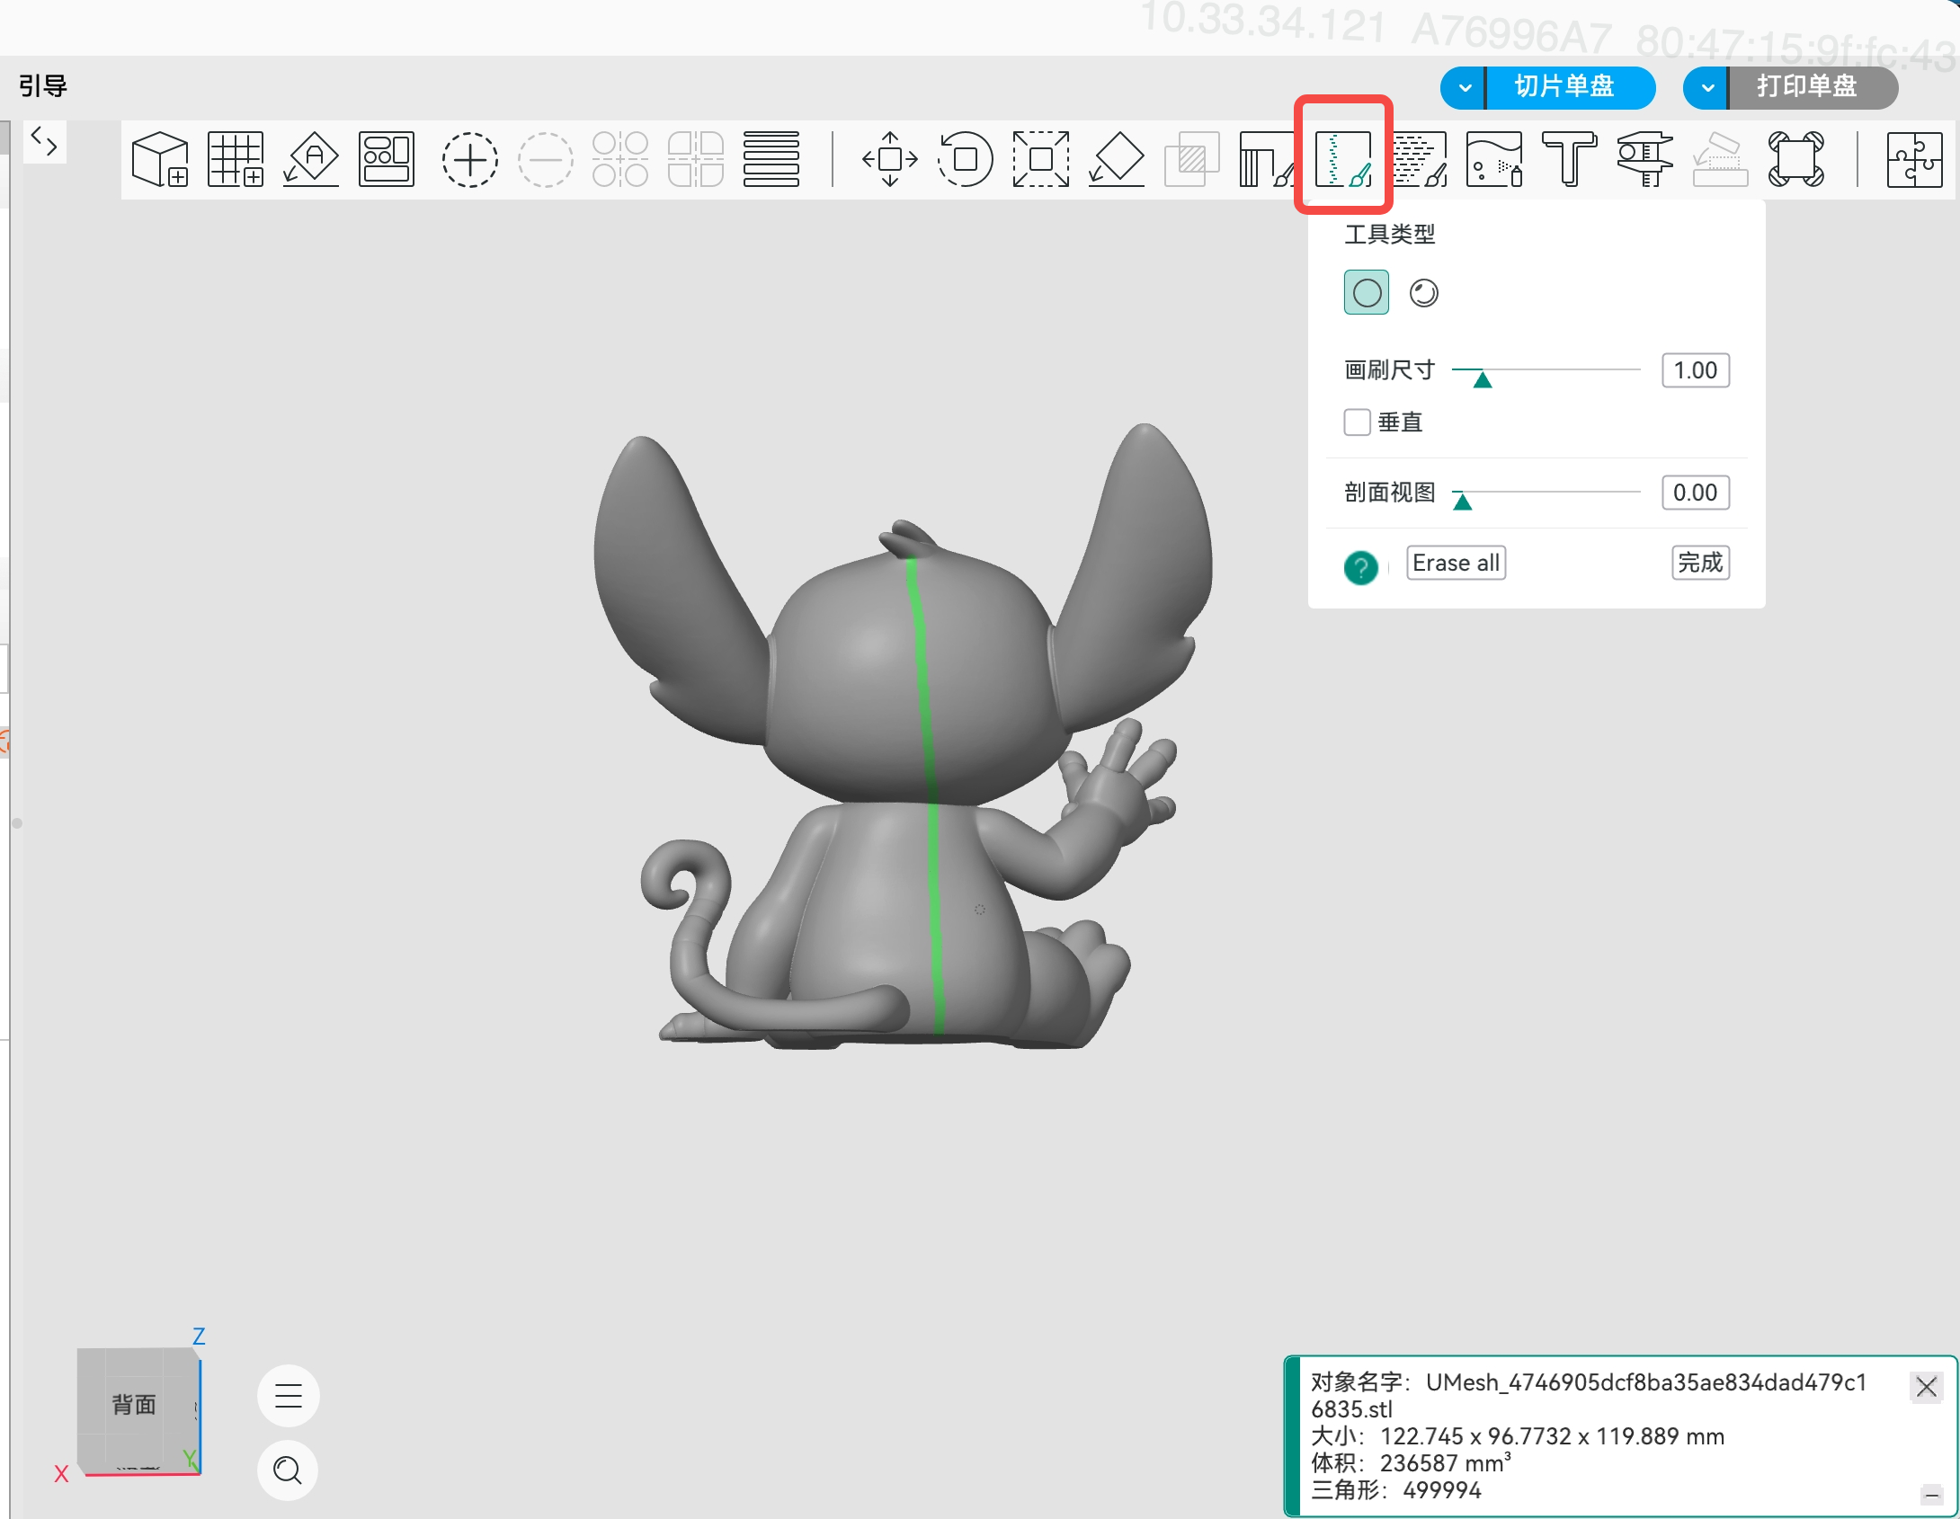Screen dimensions: 1960x1519
Task: Open the variable layer height tool
Action: tap(771, 159)
